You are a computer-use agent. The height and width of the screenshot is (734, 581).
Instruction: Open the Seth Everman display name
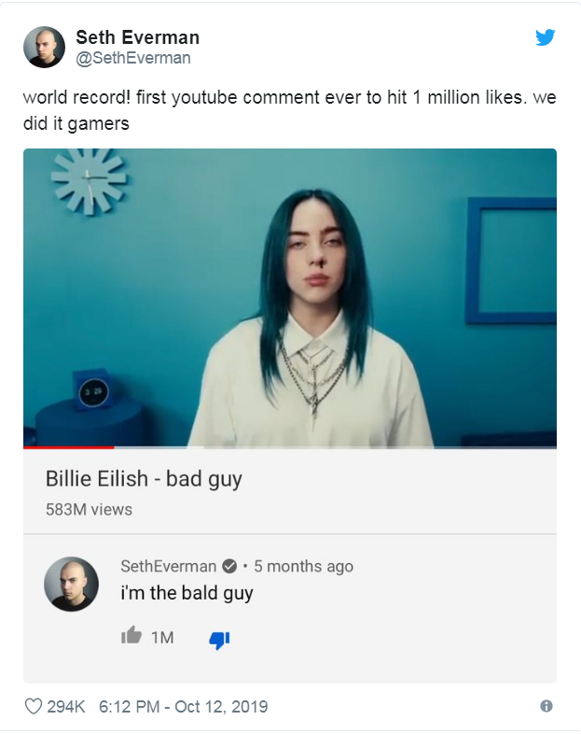pos(137,37)
